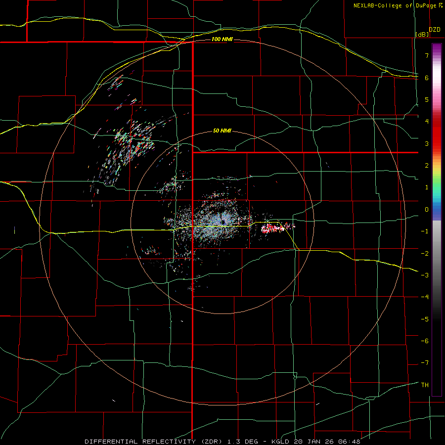The image size is (445, 445).
Task: Click the -5 value on color scale
Action: [x=425, y=319]
